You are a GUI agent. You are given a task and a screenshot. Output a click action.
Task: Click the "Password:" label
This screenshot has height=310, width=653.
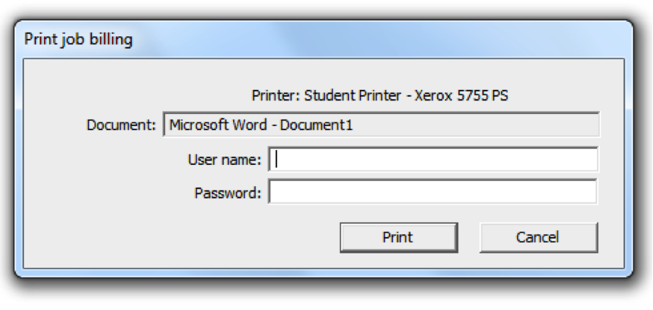(228, 193)
